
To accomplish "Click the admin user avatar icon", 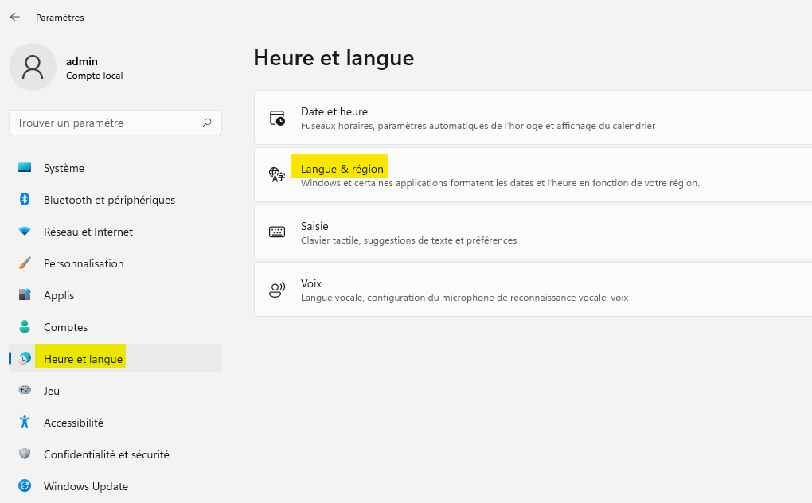I will (33, 68).
